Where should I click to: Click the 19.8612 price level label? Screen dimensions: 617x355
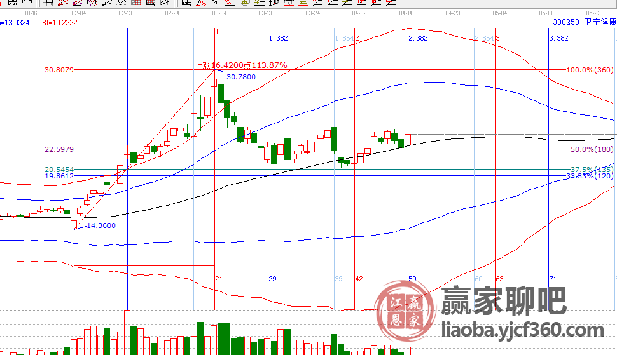pos(59,176)
